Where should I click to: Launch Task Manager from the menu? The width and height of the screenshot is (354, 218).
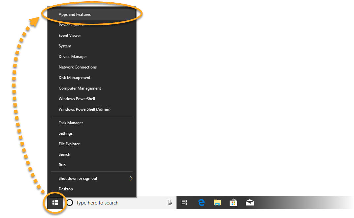pyautogui.click(x=71, y=123)
